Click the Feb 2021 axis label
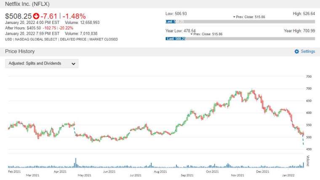The image size is (320, 180). [14, 172]
